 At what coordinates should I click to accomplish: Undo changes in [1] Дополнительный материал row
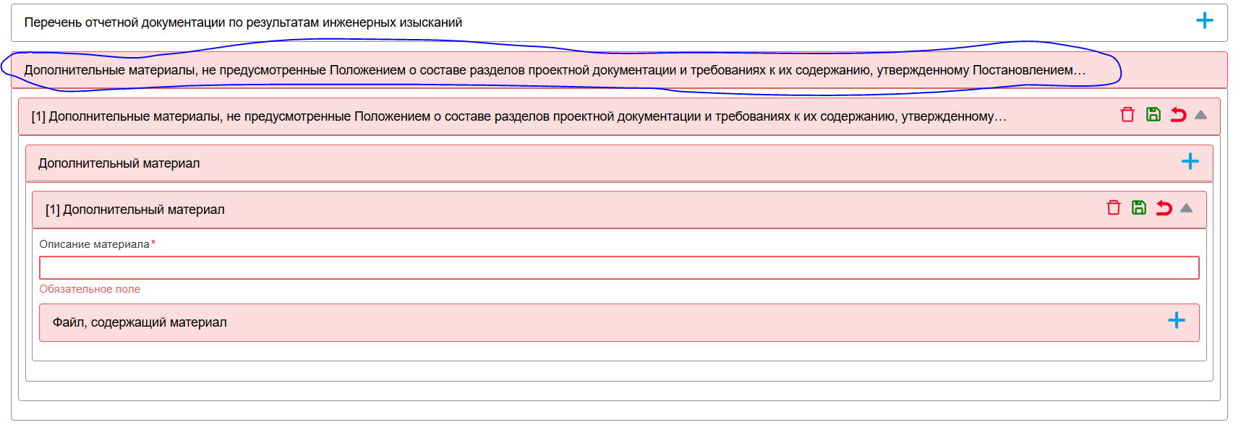[x=1164, y=208]
